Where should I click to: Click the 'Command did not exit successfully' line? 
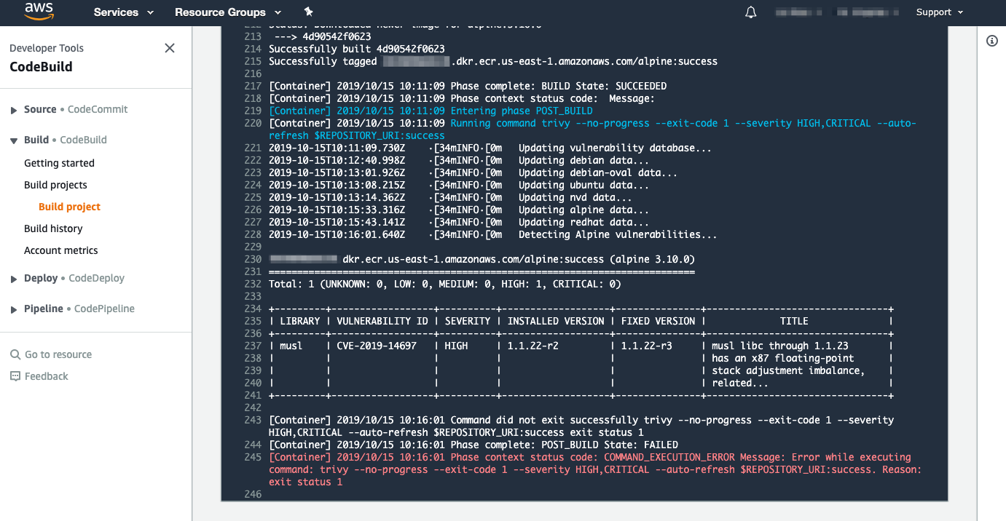click(x=581, y=426)
